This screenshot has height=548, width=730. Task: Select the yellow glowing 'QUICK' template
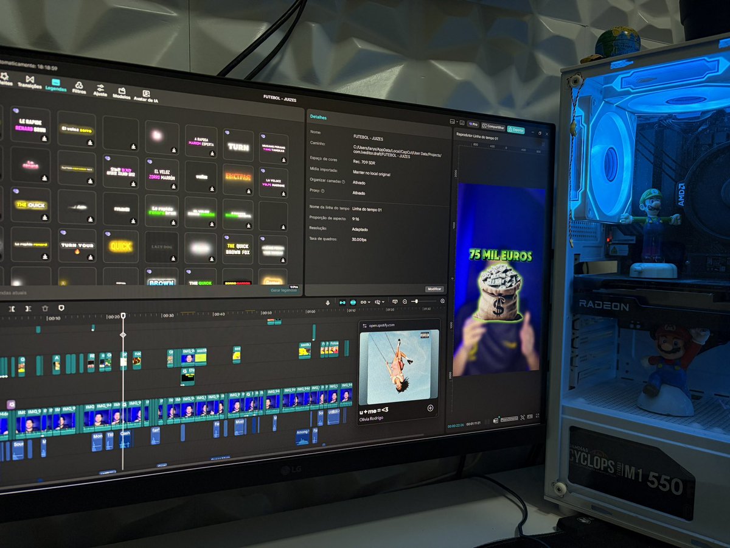click(120, 247)
